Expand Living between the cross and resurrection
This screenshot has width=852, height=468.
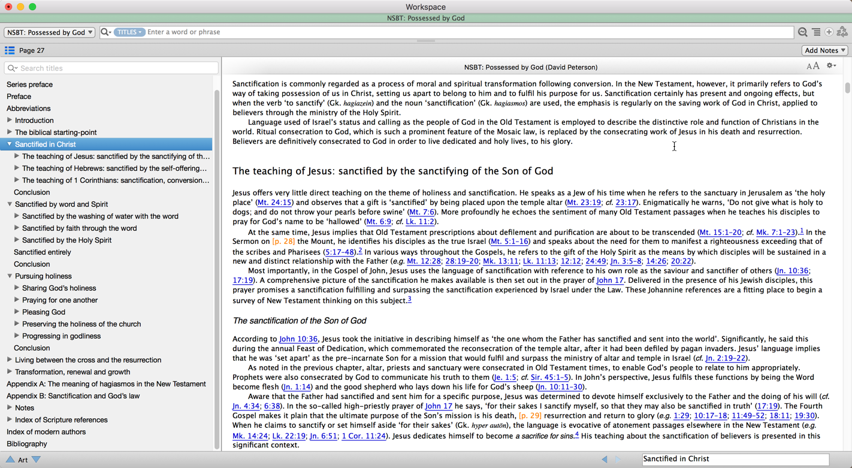(9, 360)
